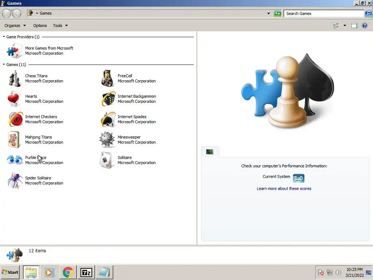Viewport: 373px width, 280px height.
Task: Click the Show desktop tray icon
Action: click(x=369, y=272)
